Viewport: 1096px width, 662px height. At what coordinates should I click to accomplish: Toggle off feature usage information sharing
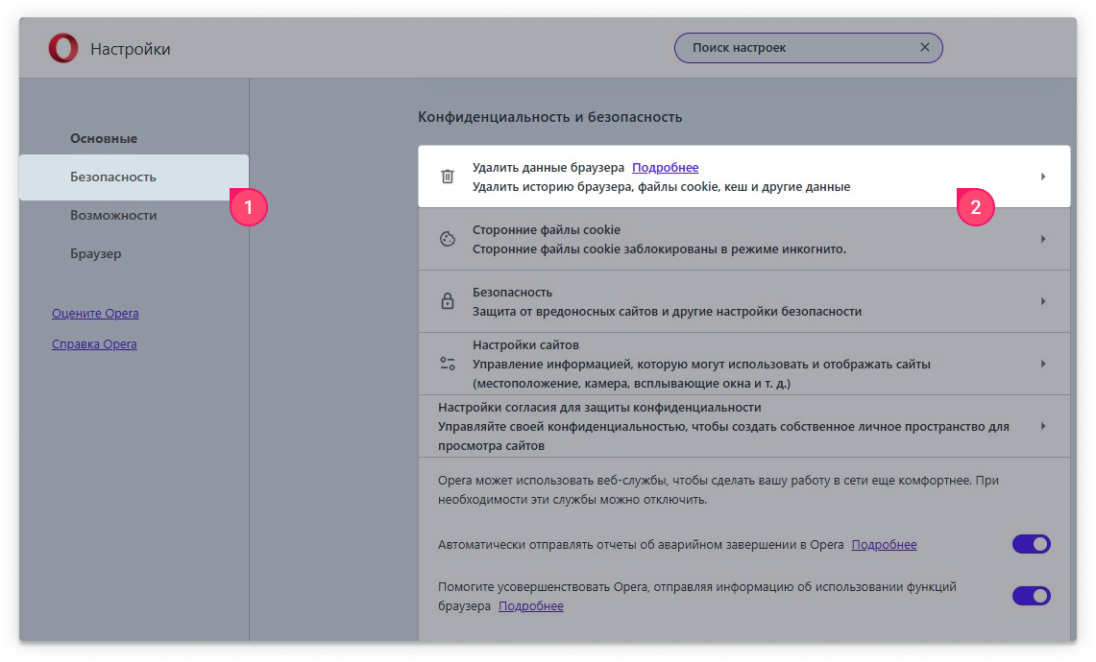[x=1031, y=596]
